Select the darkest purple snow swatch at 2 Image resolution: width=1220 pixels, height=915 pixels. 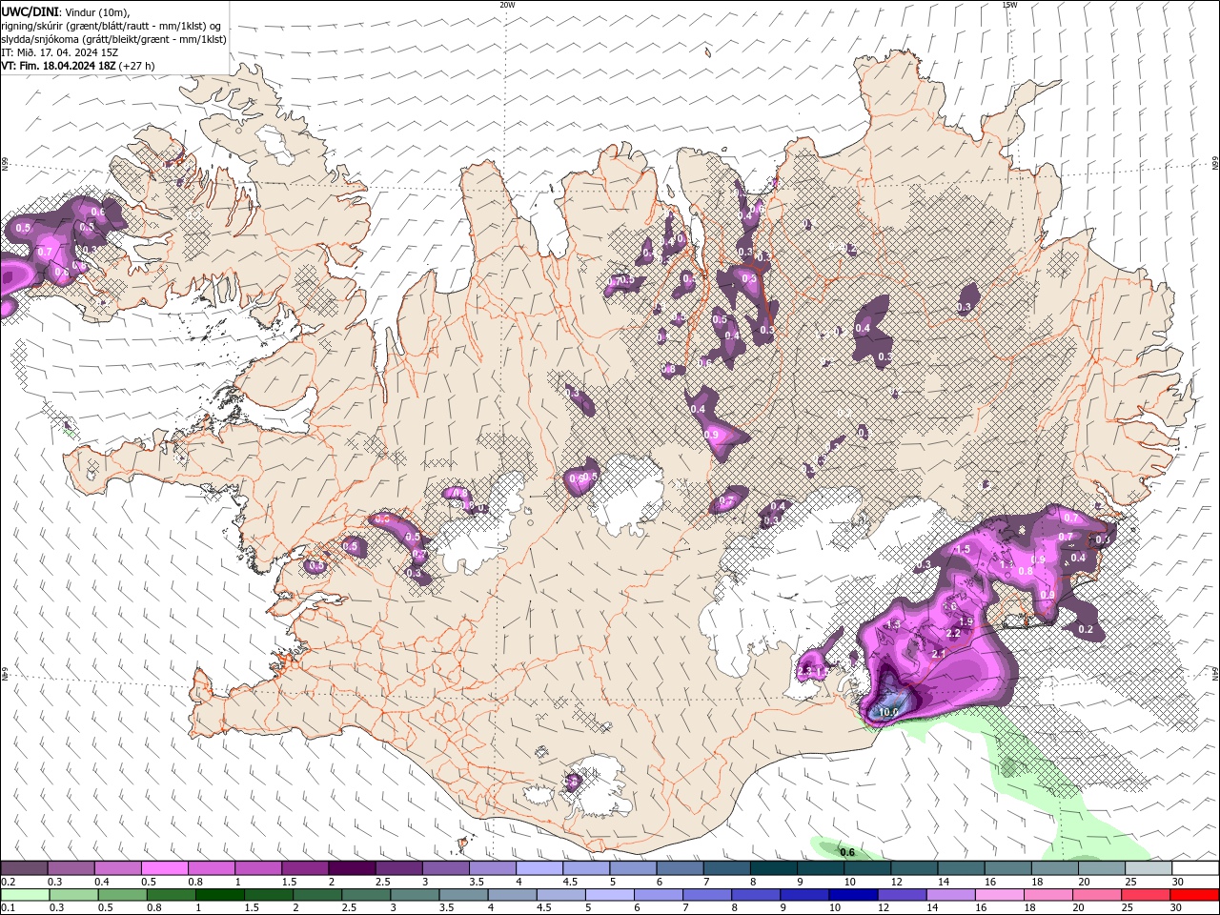point(352,868)
